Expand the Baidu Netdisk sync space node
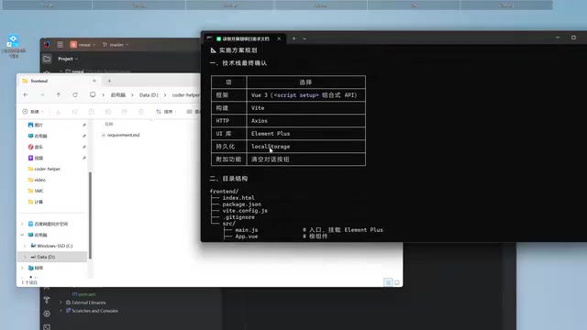This screenshot has width=587, height=330. click(22, 224)
